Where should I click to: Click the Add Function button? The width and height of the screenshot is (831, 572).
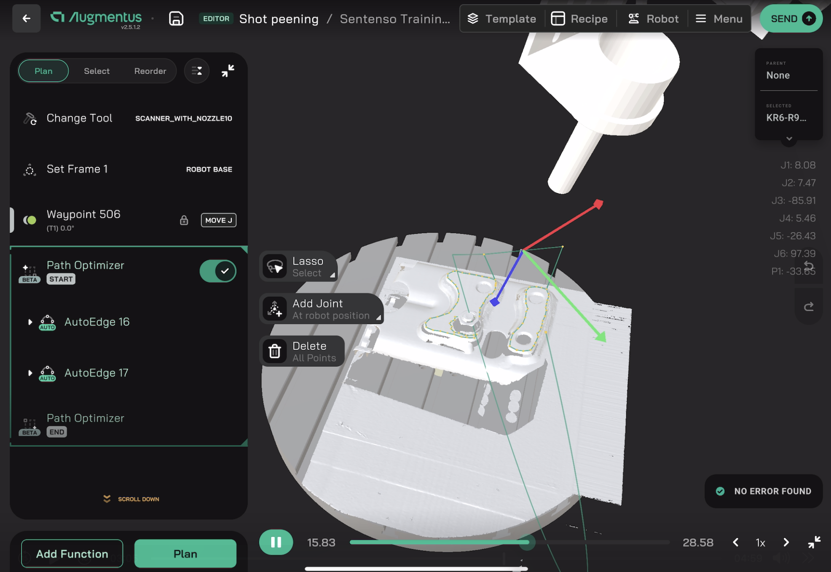[x=72, y=553]
